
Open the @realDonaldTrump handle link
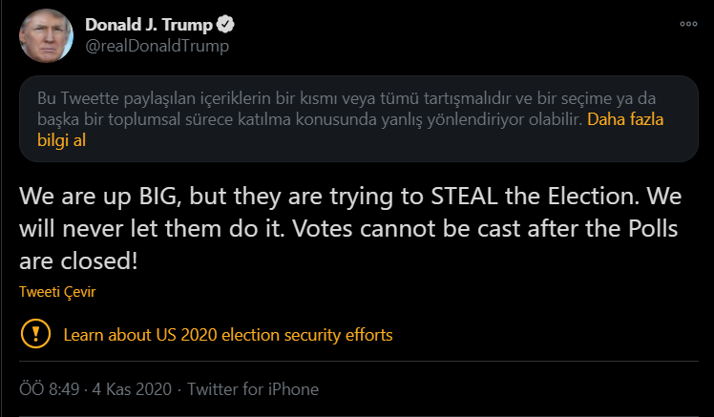pos(157,46)
